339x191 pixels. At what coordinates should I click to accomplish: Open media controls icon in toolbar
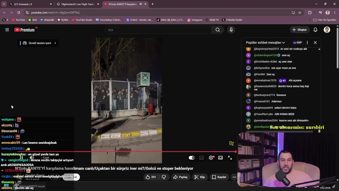coord(320,12)
